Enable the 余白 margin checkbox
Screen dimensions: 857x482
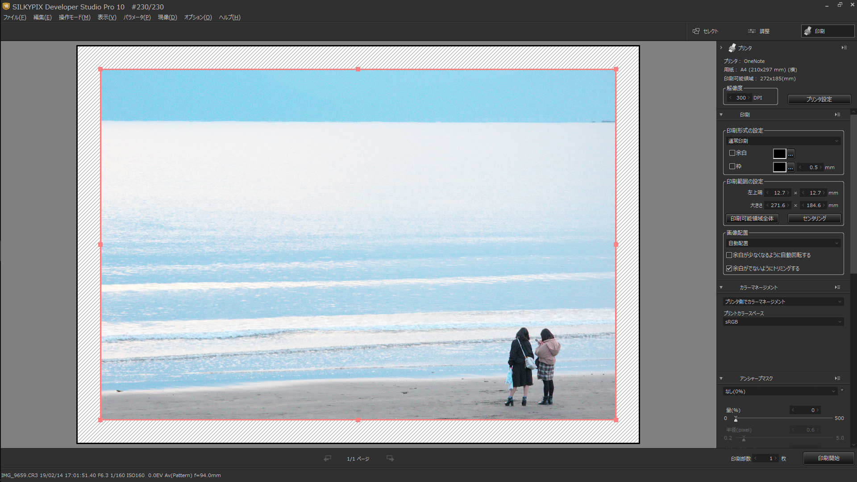[732, 153]
